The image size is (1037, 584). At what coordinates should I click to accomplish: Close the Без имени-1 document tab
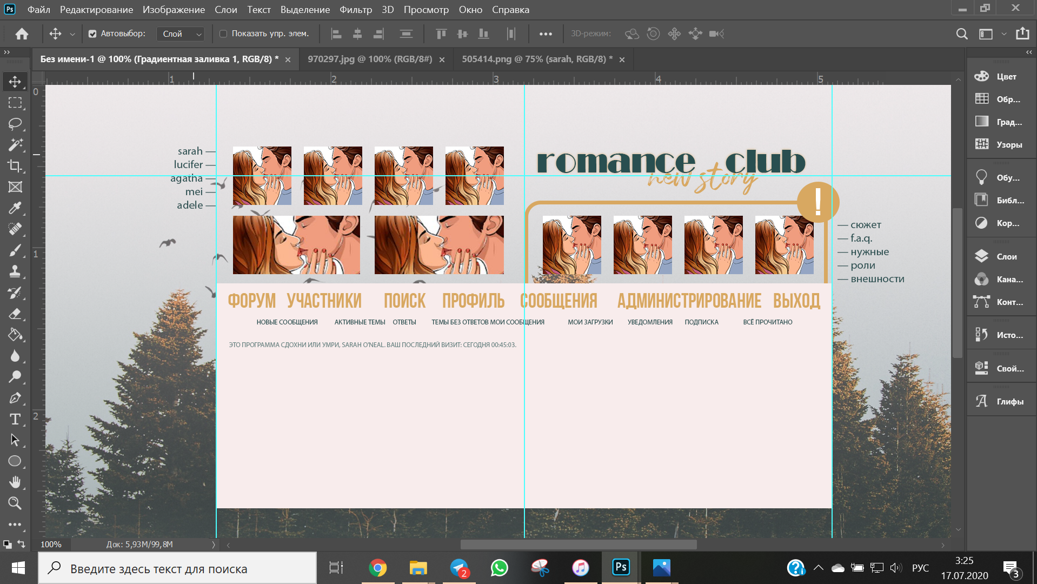[288, 59]
